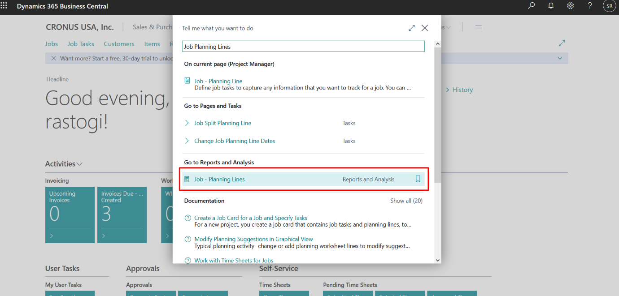Click the search magnifier icon in header
This screenshot has width=619, height=296.
pyautogui.click(x=532, y=6)
